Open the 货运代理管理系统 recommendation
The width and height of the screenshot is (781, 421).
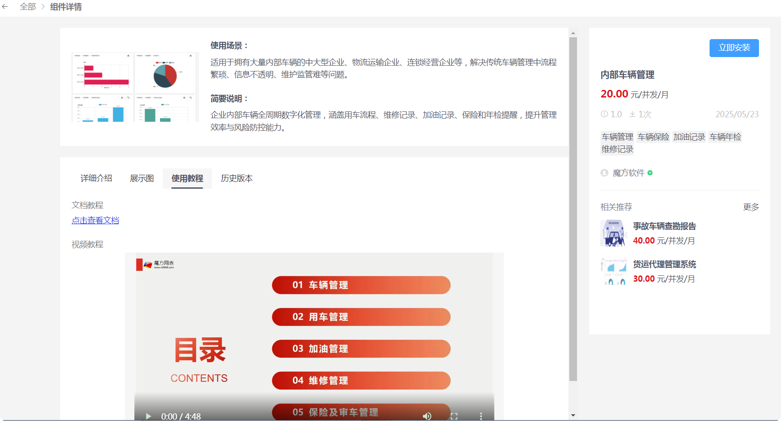coord(664,264)
